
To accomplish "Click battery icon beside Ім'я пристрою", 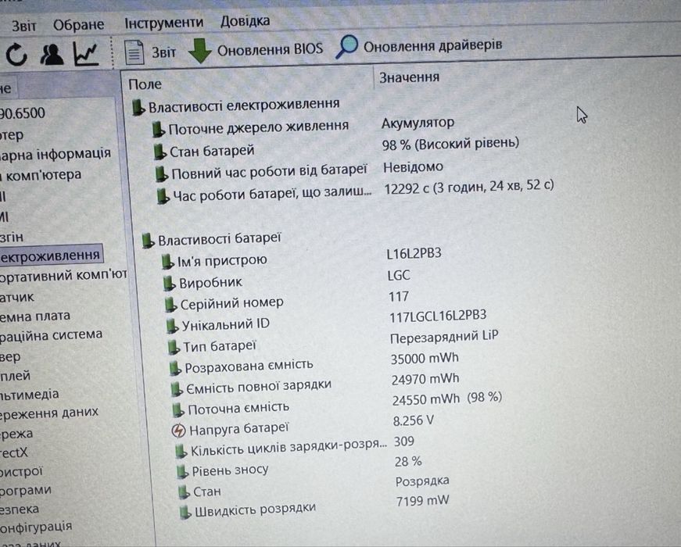I will 167,262.
